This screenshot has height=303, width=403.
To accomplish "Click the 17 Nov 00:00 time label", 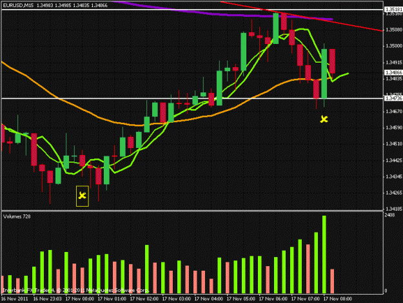I will 80,298.
